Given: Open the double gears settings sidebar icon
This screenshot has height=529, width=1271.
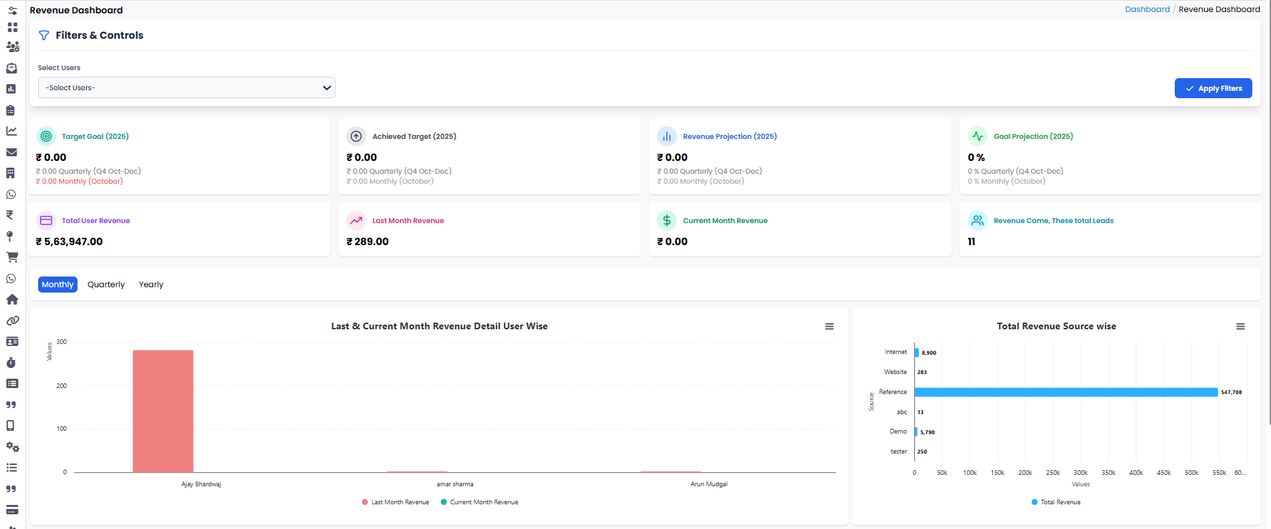Looking at the screenshot, I should [x=12, y=447].
